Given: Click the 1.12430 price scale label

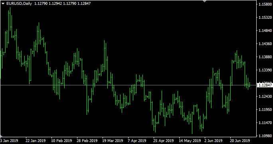Looking at the screenshot, I should [265, 97].
